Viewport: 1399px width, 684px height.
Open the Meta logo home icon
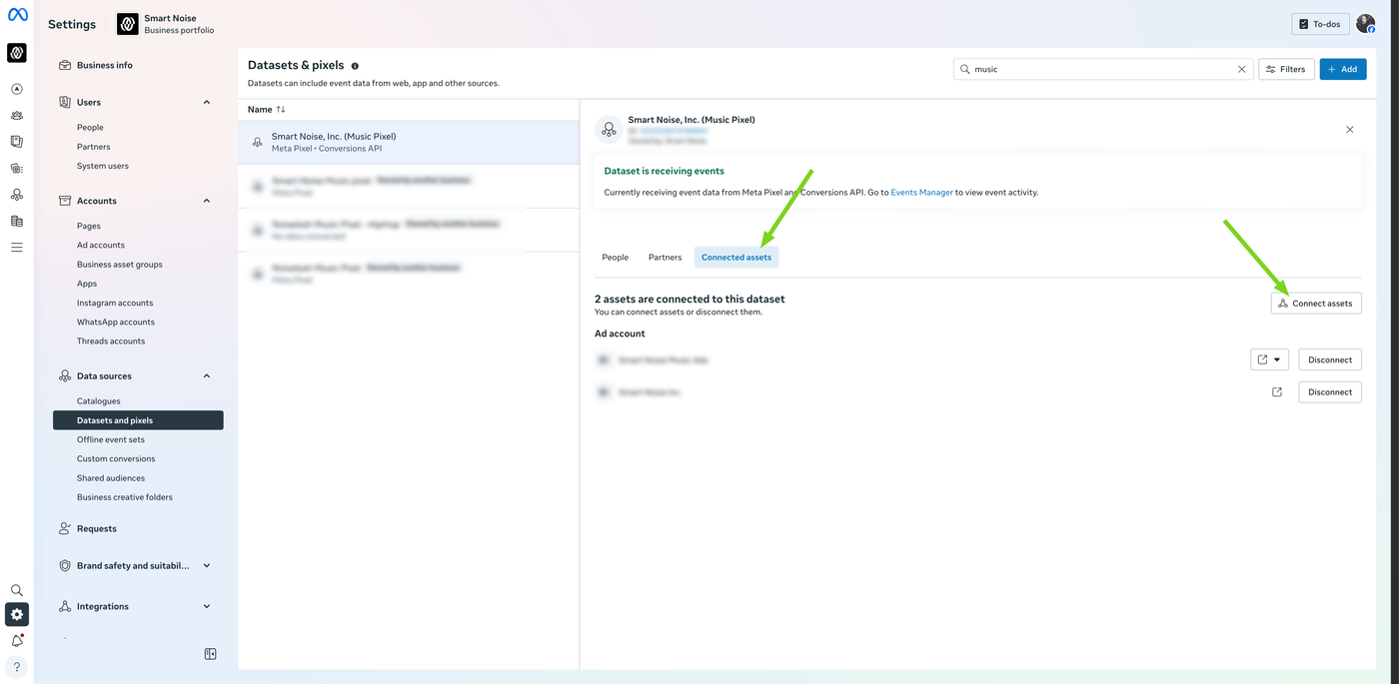click(x=17, y=14)
